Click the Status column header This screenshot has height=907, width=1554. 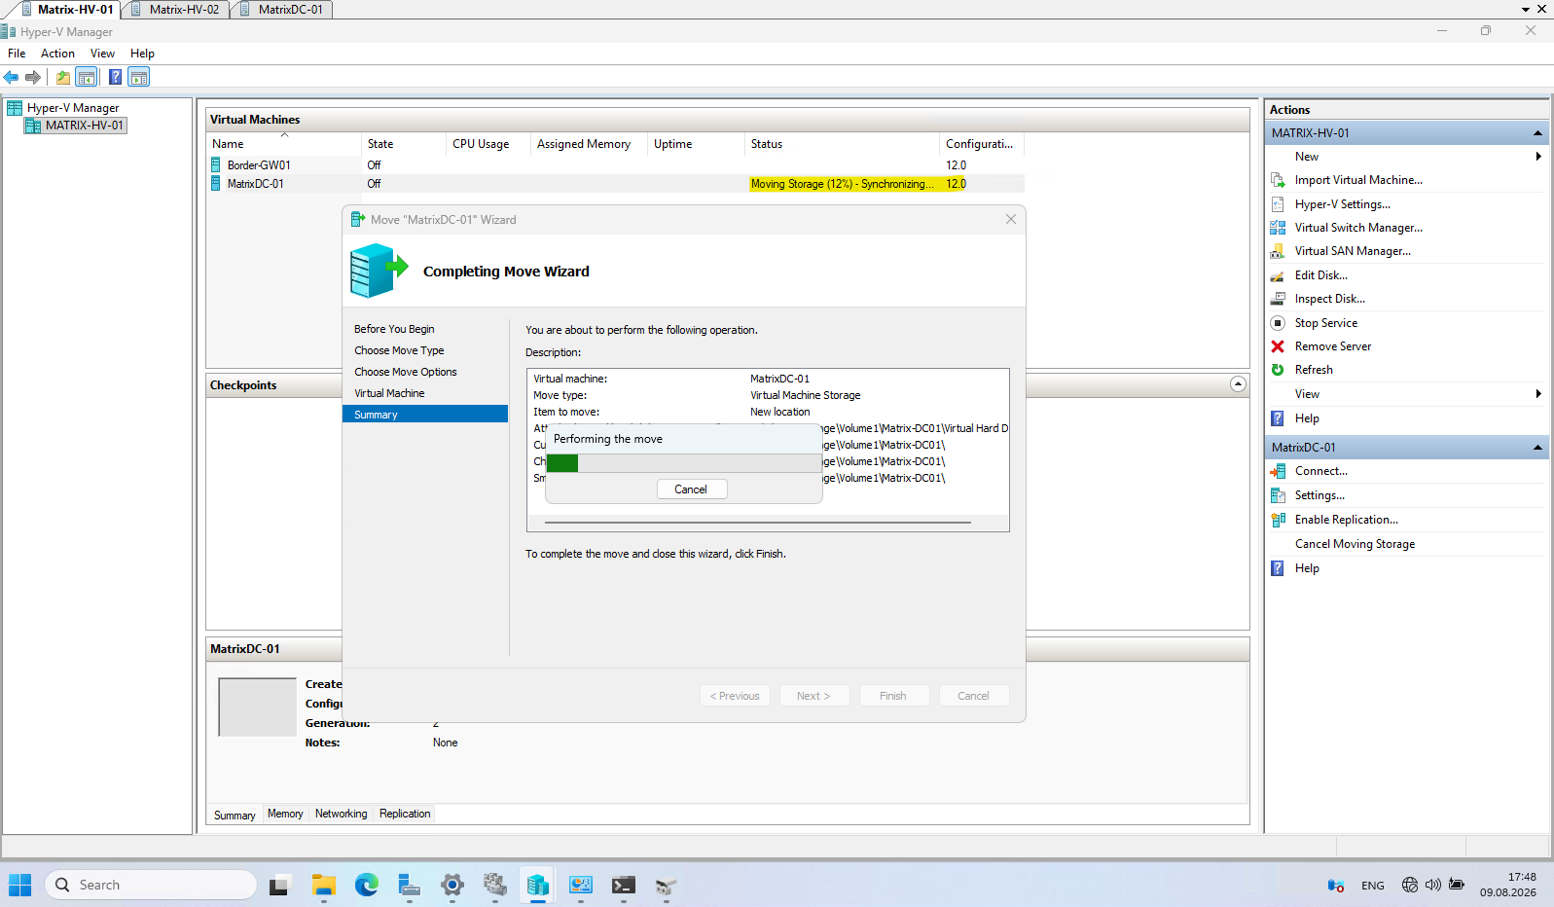point(842,144)
